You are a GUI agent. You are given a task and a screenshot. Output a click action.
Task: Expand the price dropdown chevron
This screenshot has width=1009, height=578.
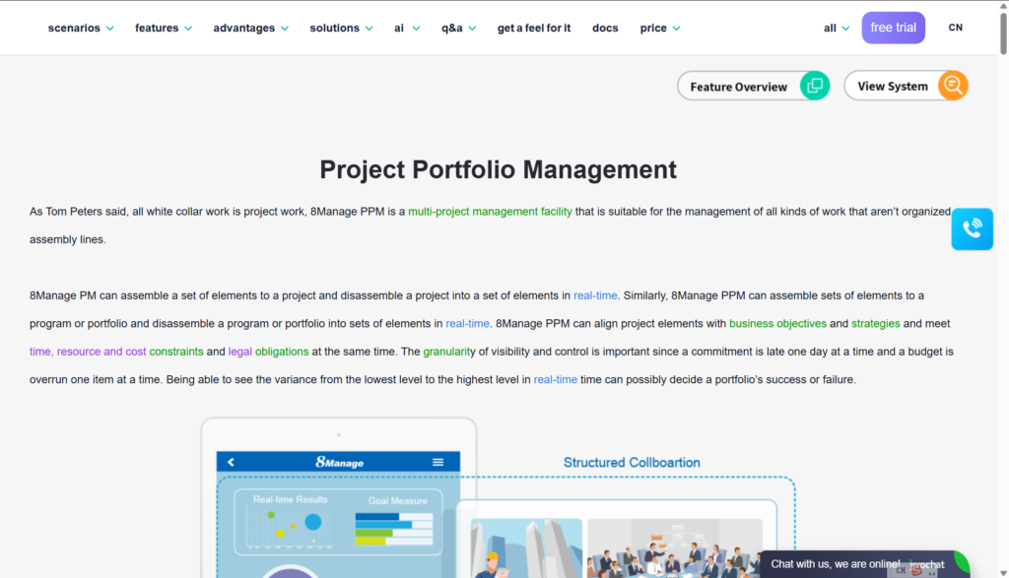pyautogui.click(x=676, y=29)
